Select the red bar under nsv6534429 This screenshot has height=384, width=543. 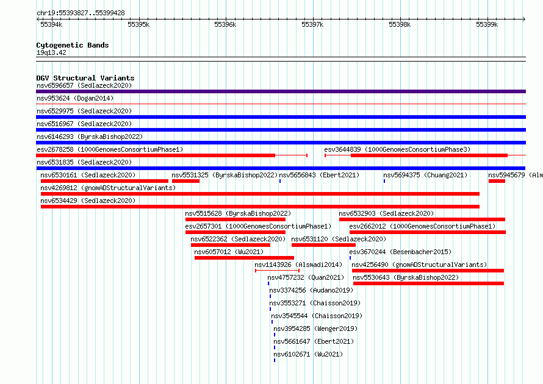coord(260,207)
